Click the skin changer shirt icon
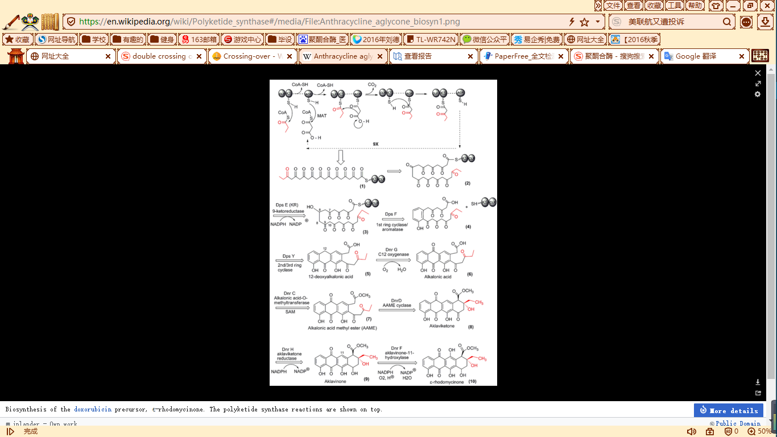The height and width of the screenshot is (437, 777). [716, 6]
